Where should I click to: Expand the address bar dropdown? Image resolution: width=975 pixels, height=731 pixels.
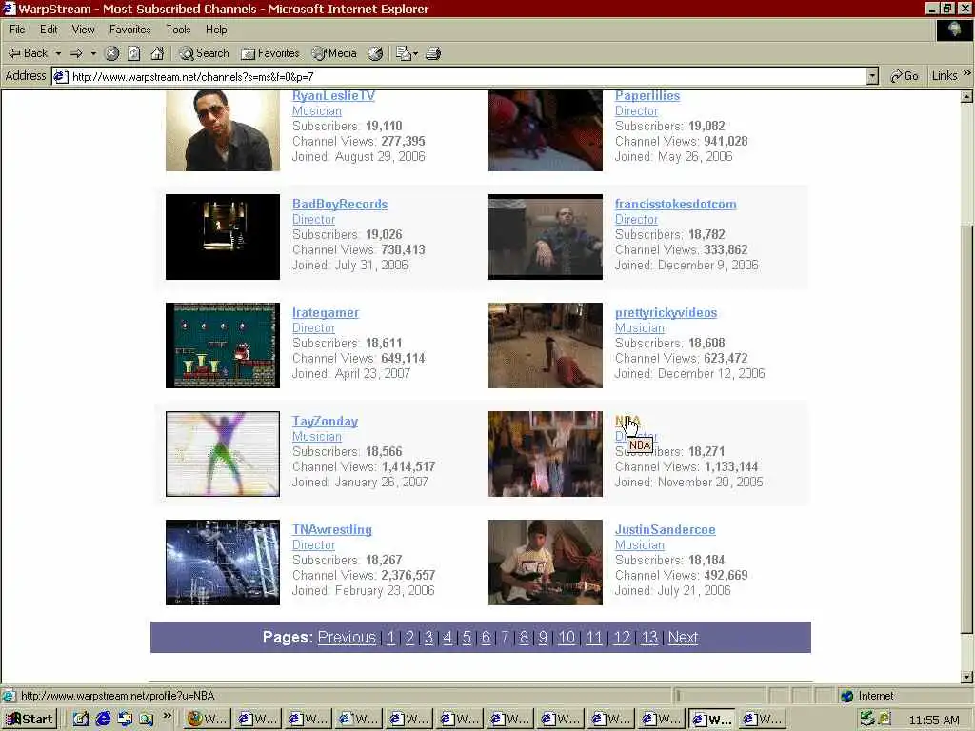[x=872, y=76]
